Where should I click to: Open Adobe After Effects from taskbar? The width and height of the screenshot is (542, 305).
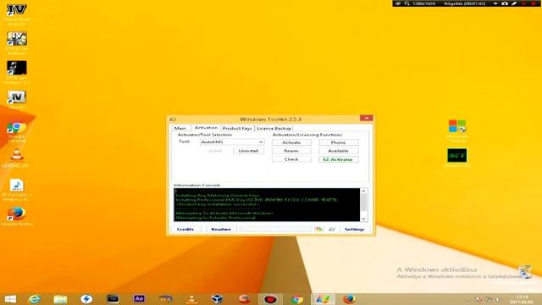[139, 299]
